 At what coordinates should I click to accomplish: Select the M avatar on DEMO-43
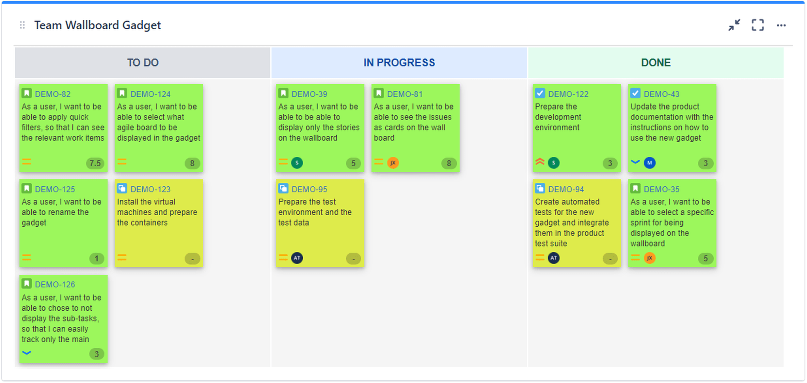pyautogui.click(x=650, y=163)
